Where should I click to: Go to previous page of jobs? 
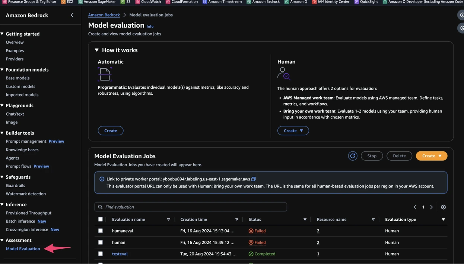tap(415, 207)
